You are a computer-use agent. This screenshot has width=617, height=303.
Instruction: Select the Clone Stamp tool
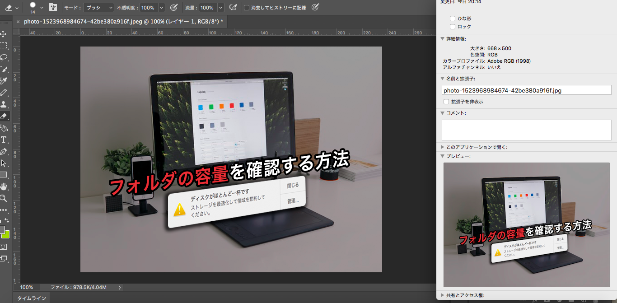click(x=4, y=104)
